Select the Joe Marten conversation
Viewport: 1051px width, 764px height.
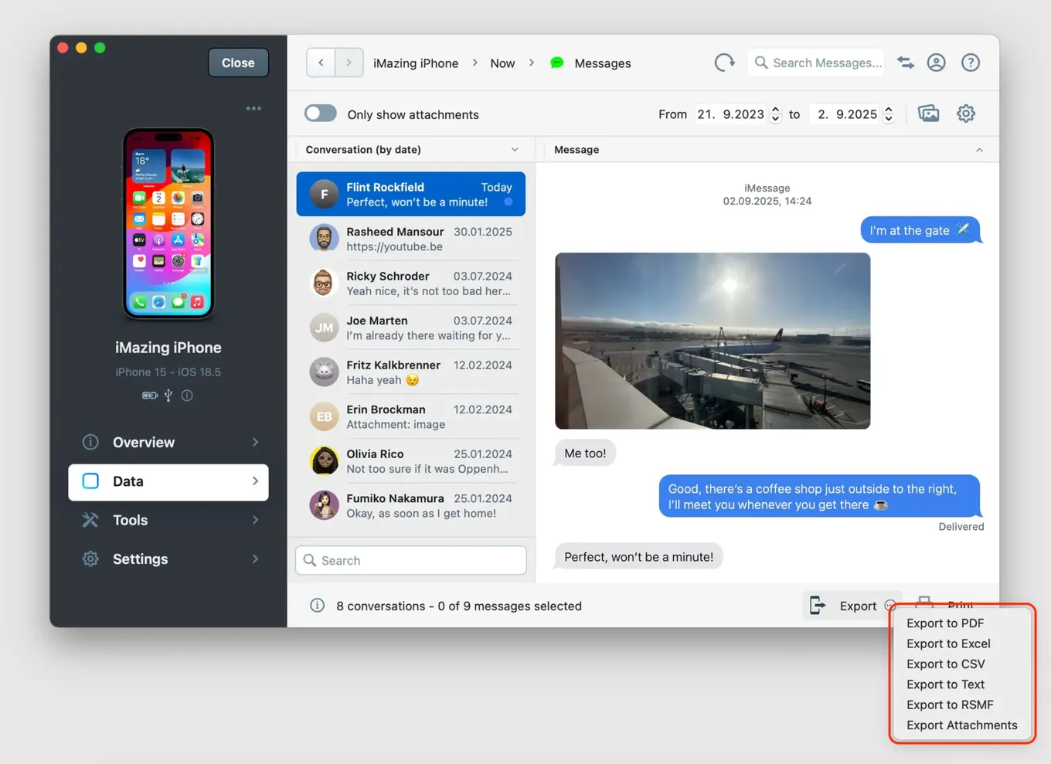pos(411,328)
